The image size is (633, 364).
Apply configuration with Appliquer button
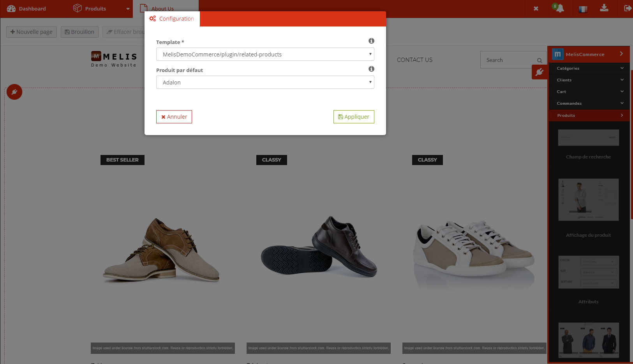click(353, 117)
